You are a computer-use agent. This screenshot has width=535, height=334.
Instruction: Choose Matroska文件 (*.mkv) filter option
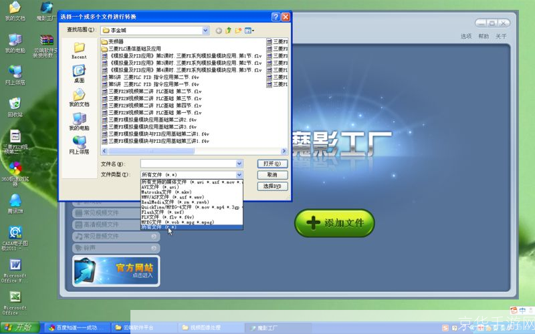point(192,192)
